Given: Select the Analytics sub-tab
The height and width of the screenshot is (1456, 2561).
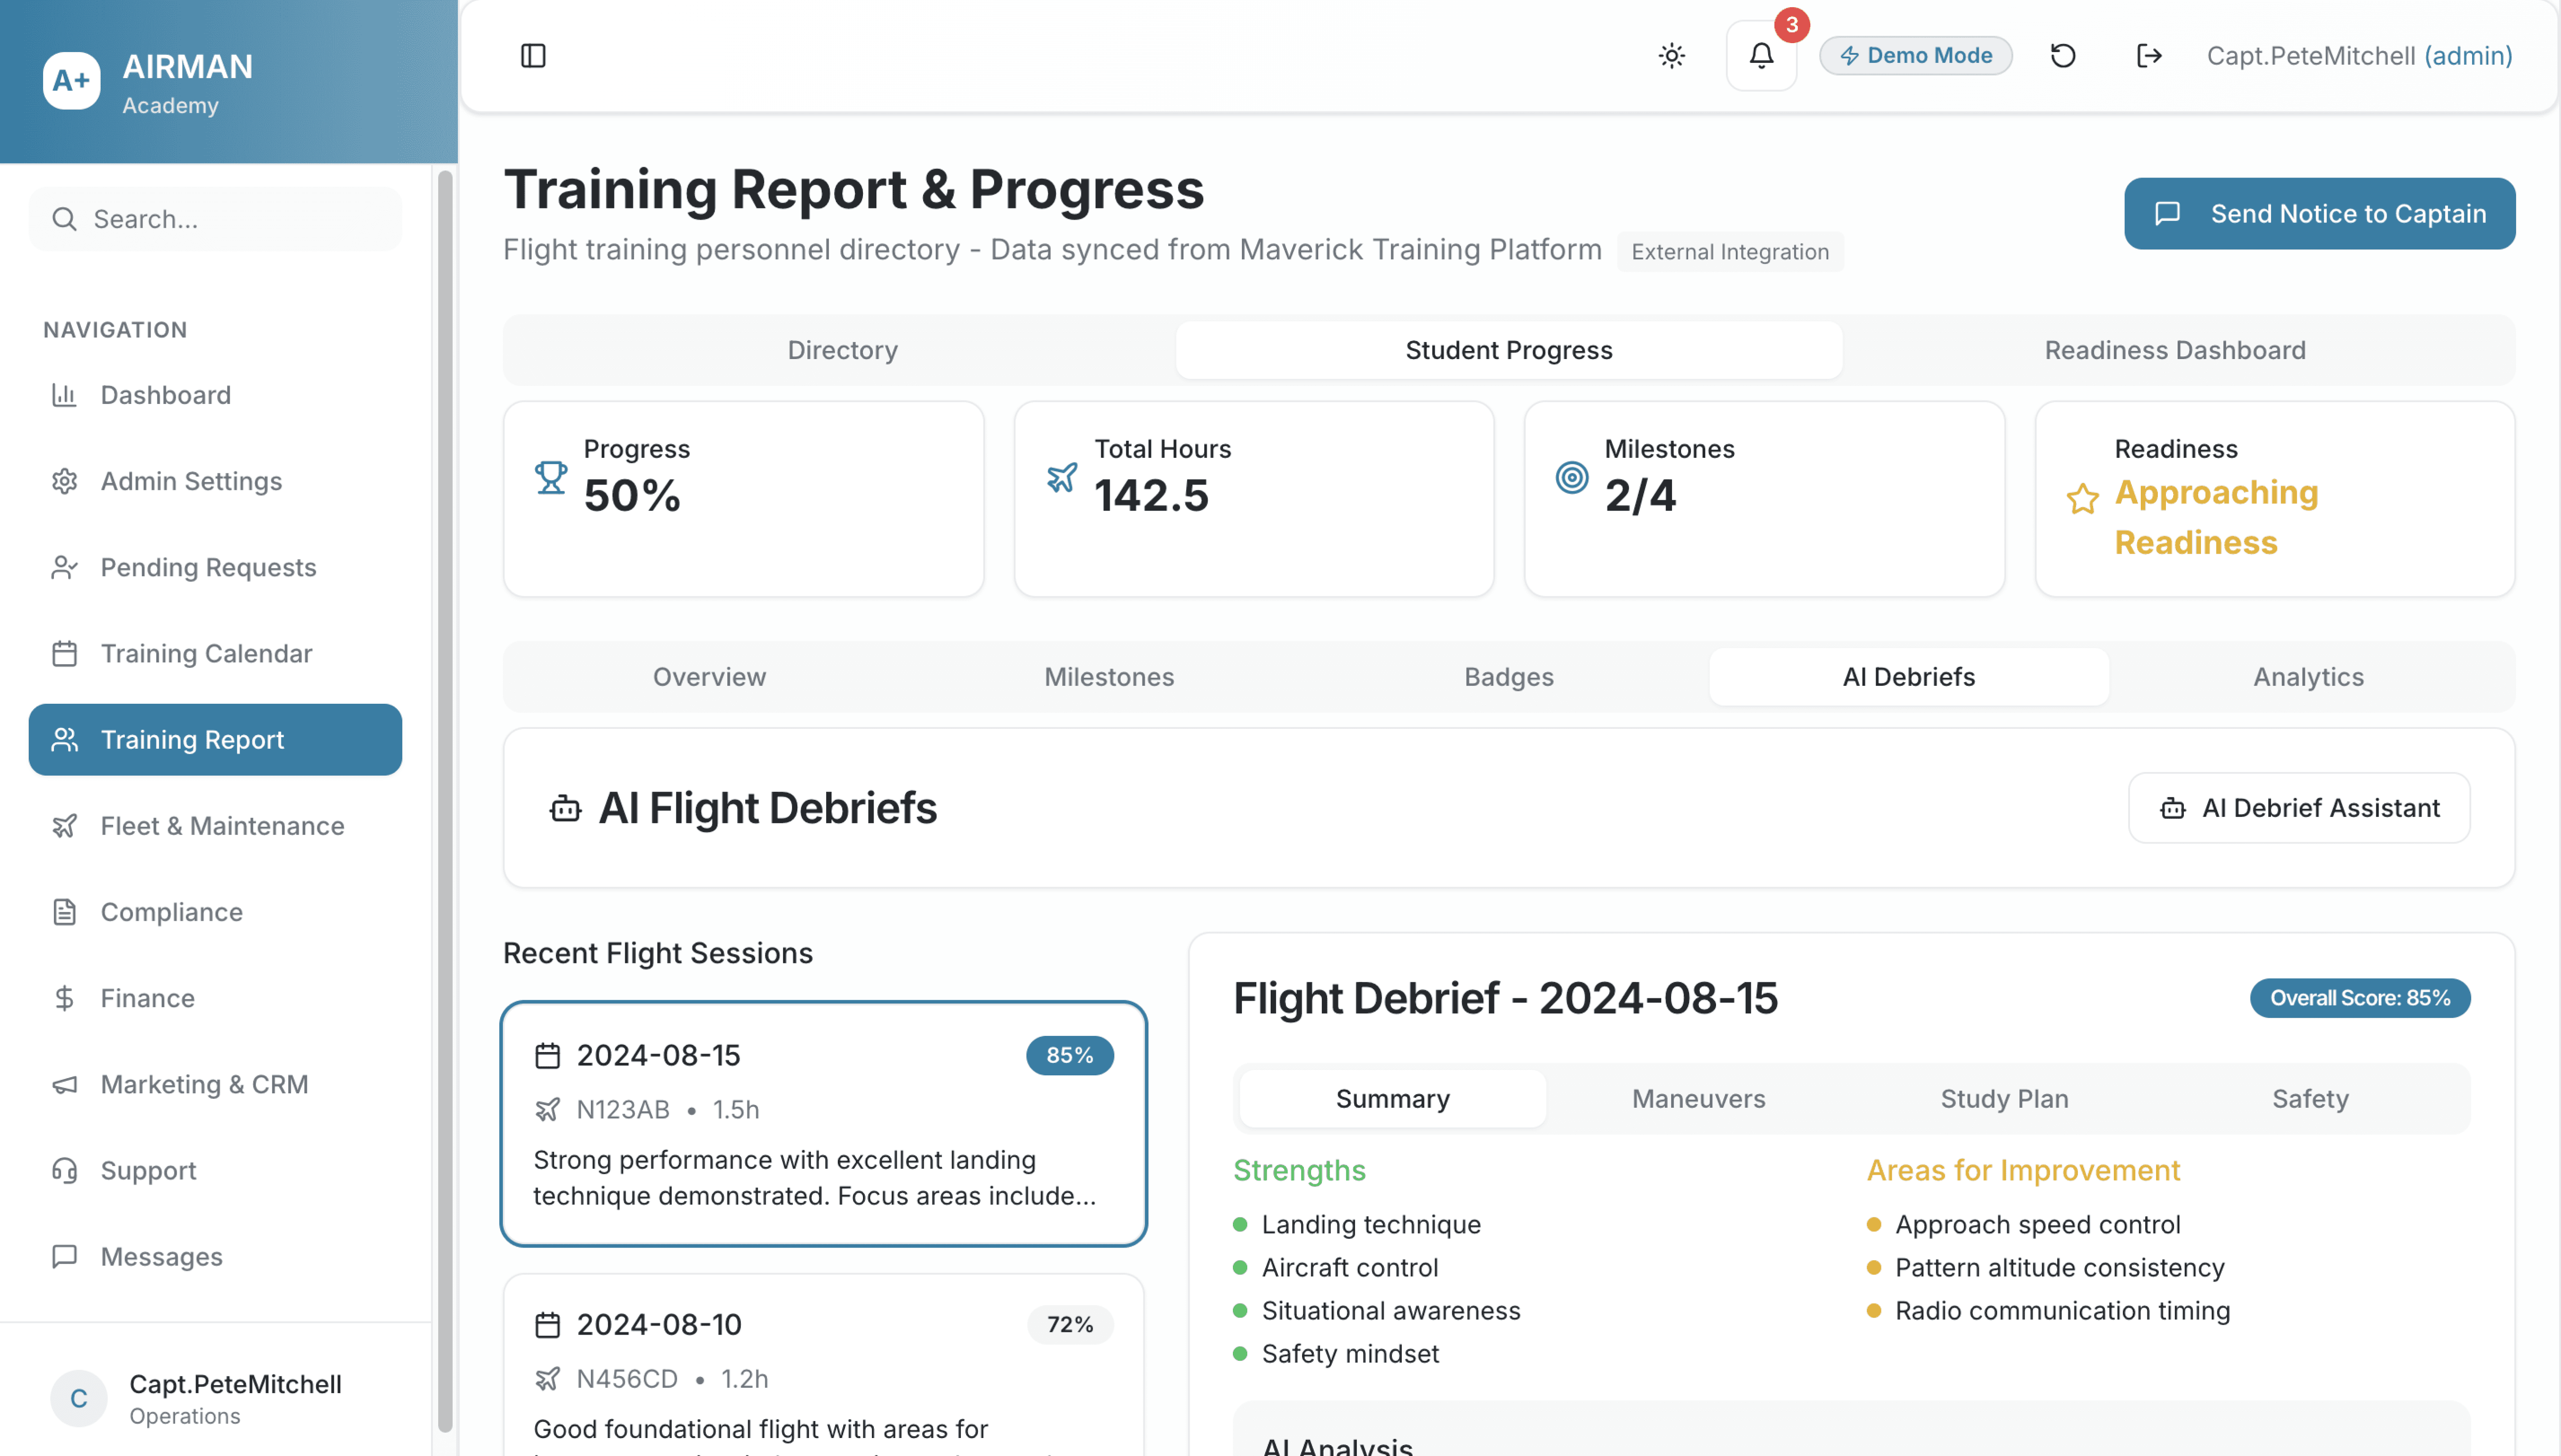Looking at the screenshot, I should point(2307,677).
